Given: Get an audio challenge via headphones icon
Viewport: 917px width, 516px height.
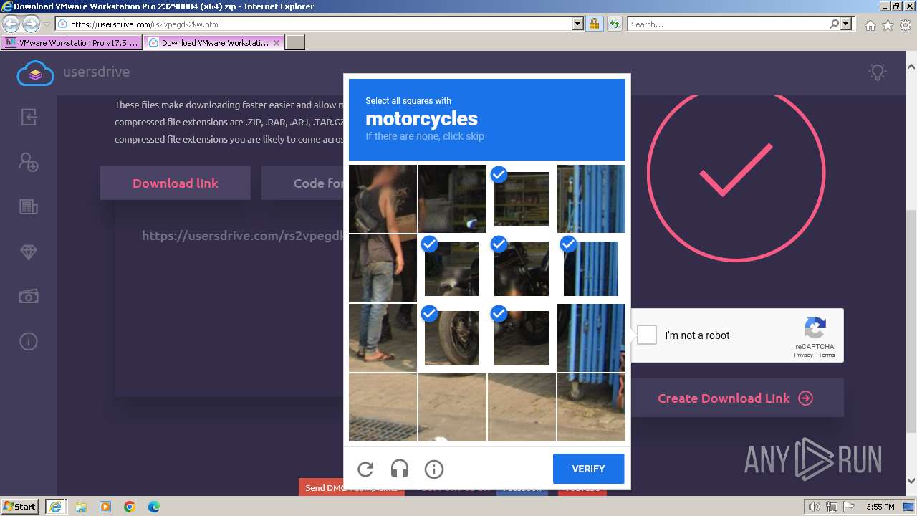Looking at the screenshot, I should click(x=400, y=469).
